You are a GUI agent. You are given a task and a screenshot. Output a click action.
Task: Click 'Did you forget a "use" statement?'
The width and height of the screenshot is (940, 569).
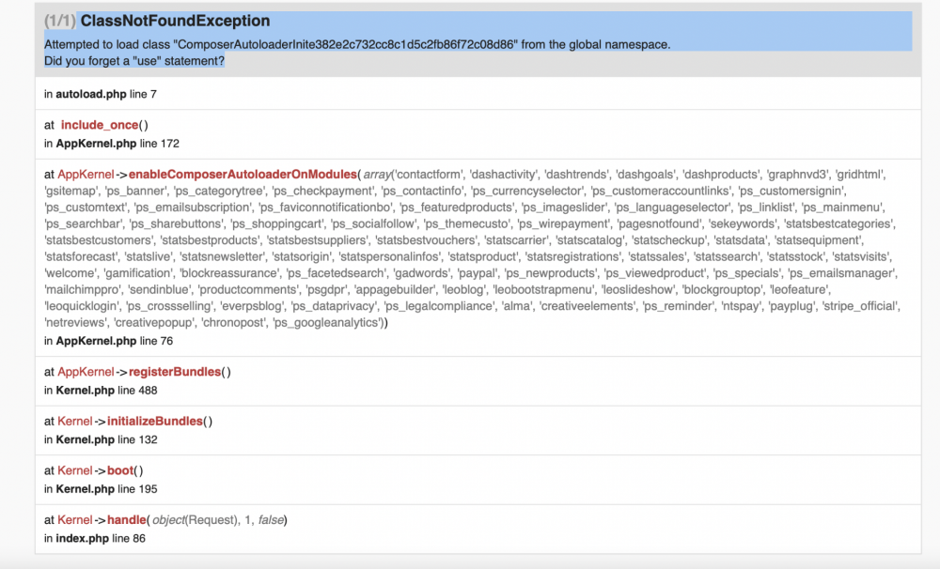coord(134,61)
